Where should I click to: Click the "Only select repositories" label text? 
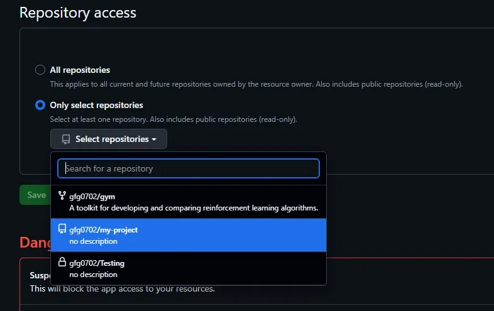(x=96, y=105)
